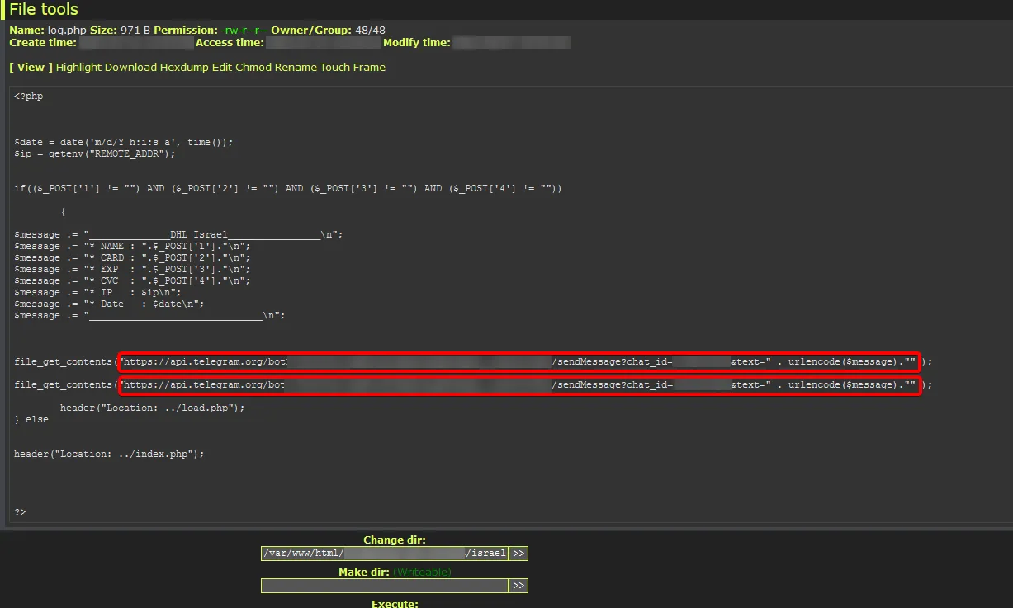Screen dimensions: 1013x608
Task: Switch to Highlight file mode
Action: [x=78, y=68]
